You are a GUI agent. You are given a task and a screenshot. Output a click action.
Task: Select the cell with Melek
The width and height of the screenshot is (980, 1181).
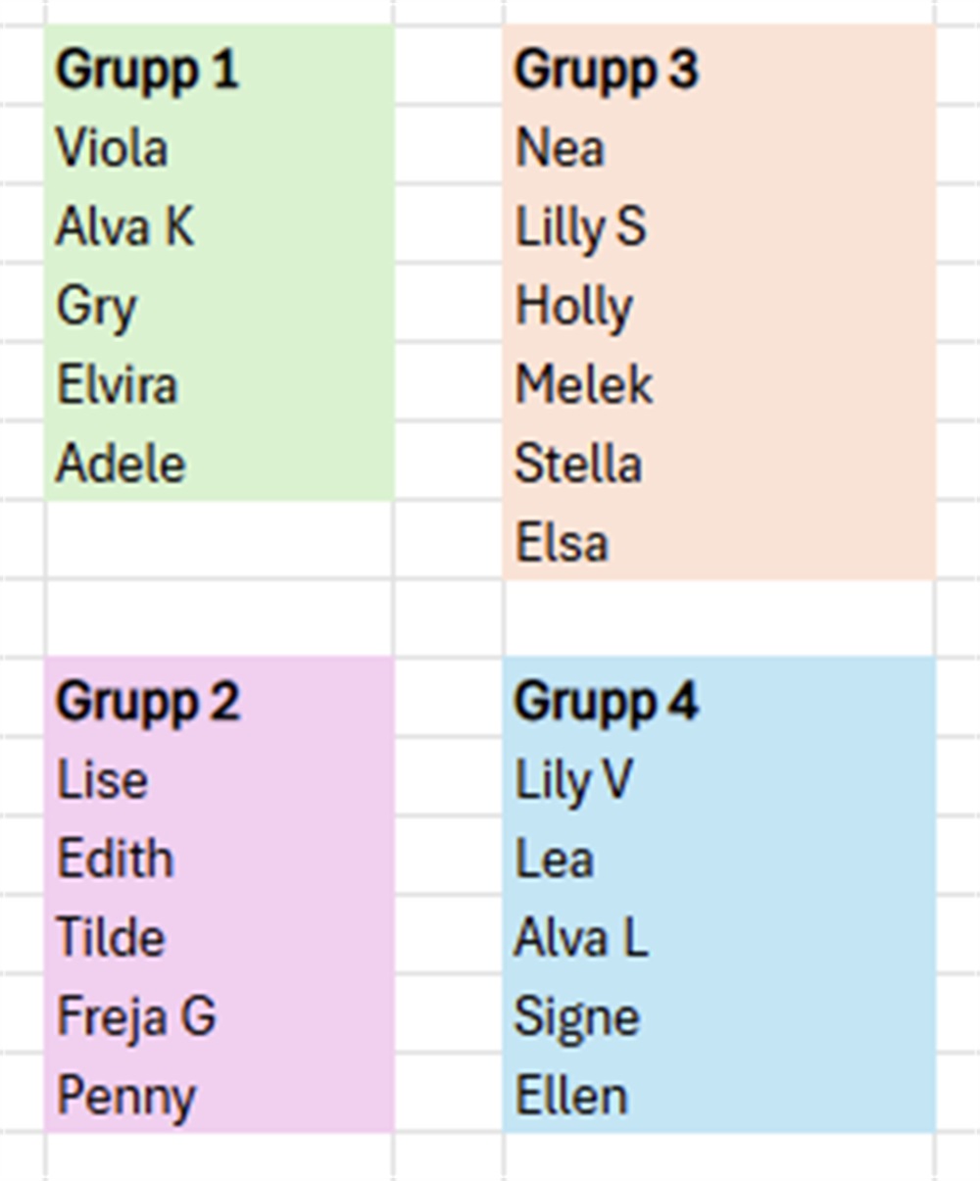pyautogui.click(x=584, y=385)
